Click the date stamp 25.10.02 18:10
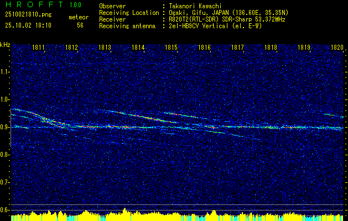 click(x=28, y=25)
